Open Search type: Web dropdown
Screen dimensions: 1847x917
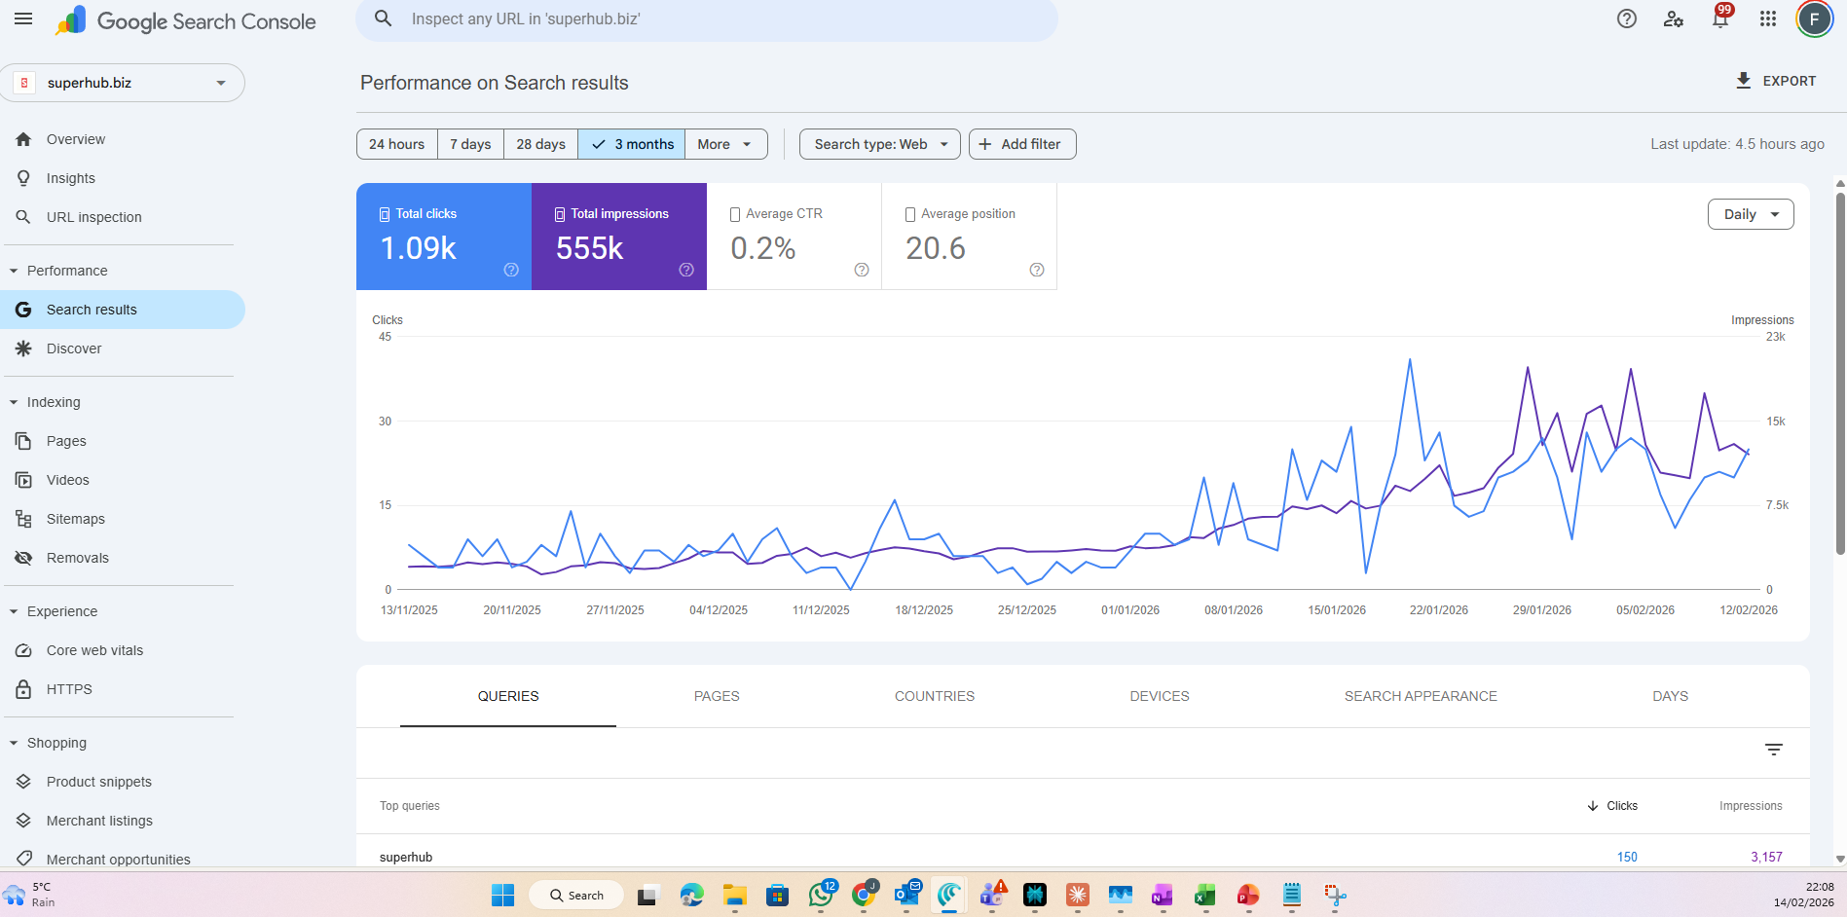point(880,144)
